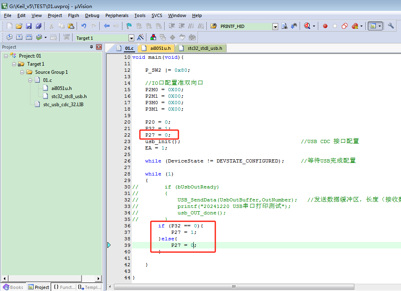Switch to the Functions panel tab
The image size is (401, 291).
point(65,287)
